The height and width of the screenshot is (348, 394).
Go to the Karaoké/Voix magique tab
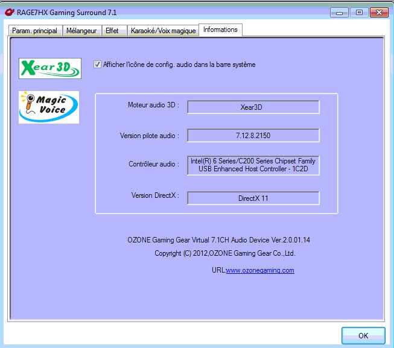pyautogui.click(x=164, y=31)
